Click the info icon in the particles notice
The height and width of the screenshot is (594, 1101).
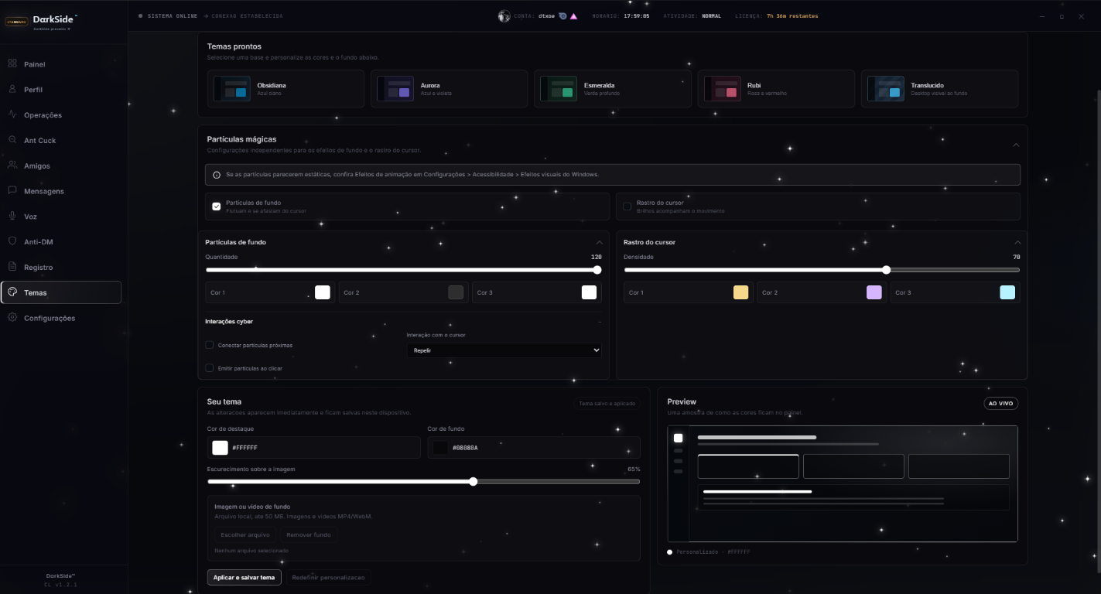(217, 175)
